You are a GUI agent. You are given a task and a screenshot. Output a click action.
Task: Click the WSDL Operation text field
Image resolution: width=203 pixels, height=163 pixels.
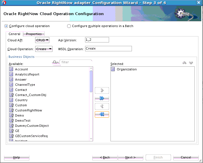pos(108,49)
